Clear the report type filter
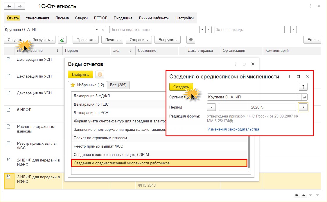The width and height of the screenshot is (327, 202). [x=208, y=30]
